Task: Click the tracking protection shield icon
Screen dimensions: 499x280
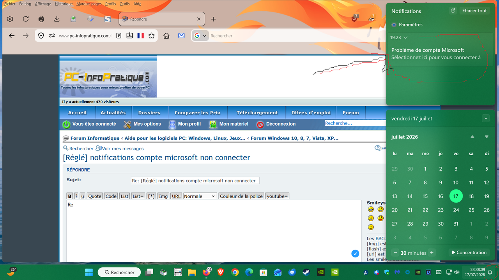Action: point(41,36)
